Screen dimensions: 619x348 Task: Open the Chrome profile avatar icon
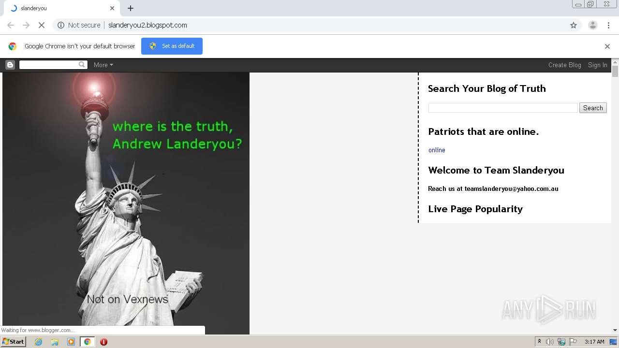pos(592,25)
